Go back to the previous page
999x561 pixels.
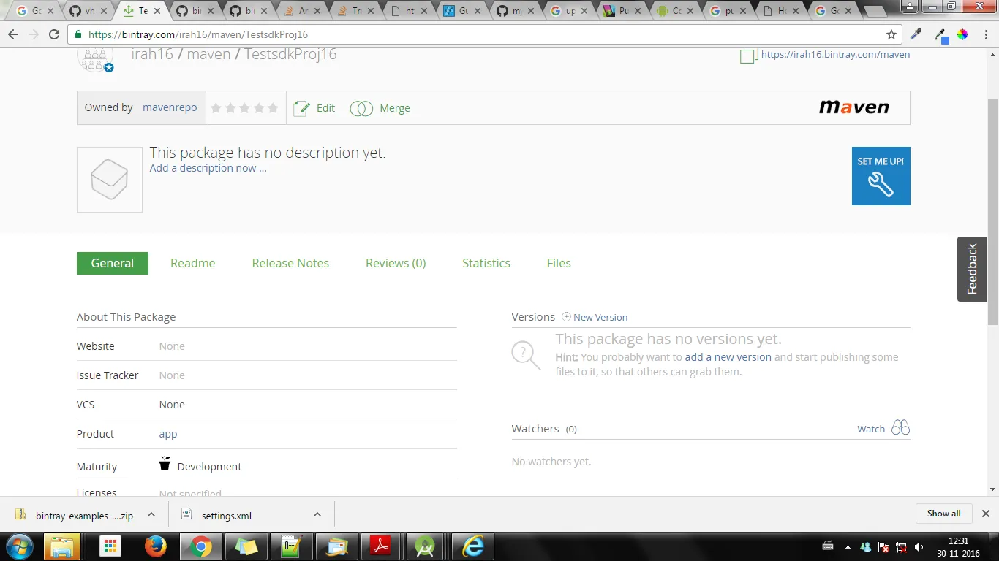tap(14, 34)
